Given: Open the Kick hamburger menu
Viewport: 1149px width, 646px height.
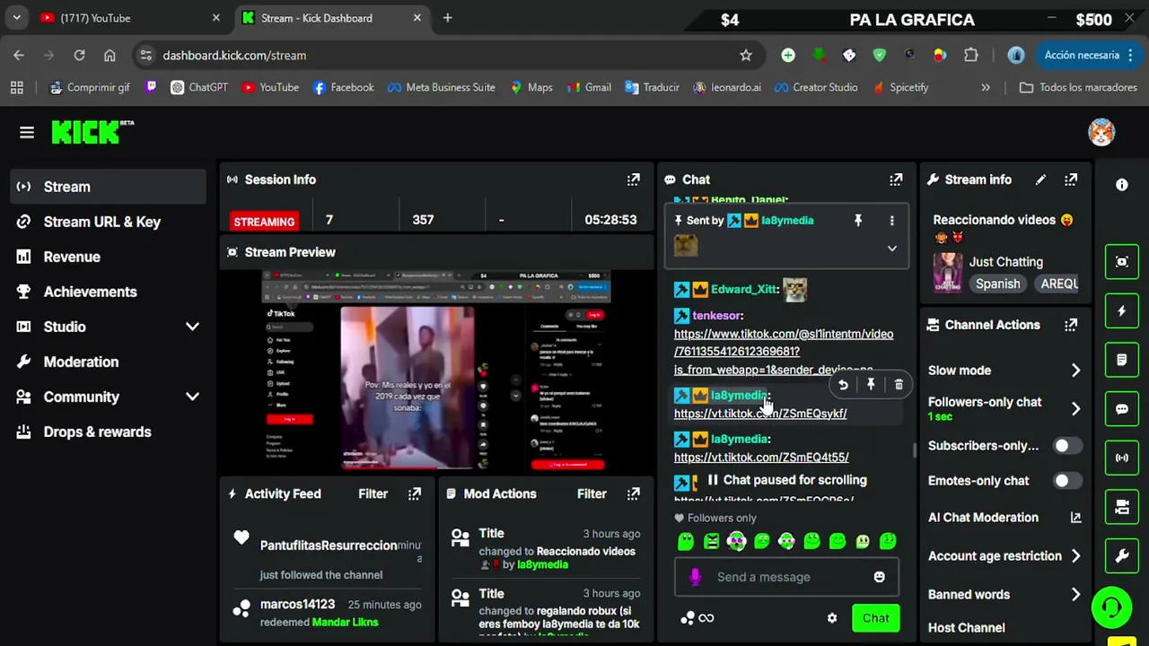Looking at the screenshot, I should [x=27, y=133].
